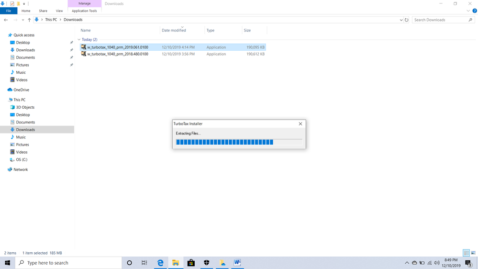The width and height of the screenshot is (478, 269).
Task: Collapse the ribbon chevron
Action: (x=468, y=11)
